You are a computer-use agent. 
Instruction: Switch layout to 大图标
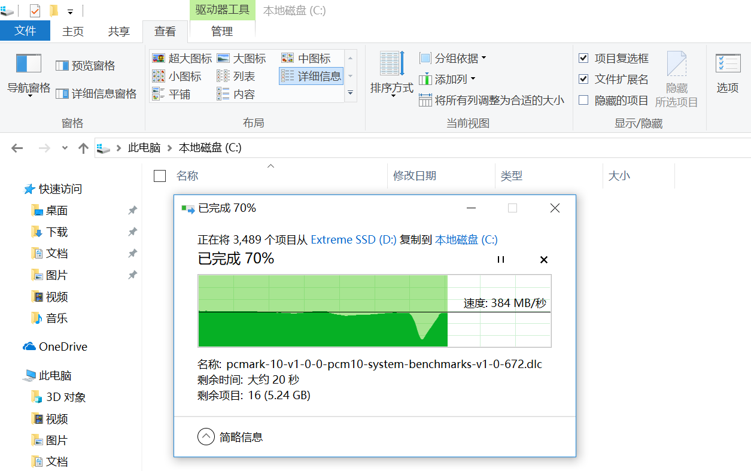coord(242,58)
